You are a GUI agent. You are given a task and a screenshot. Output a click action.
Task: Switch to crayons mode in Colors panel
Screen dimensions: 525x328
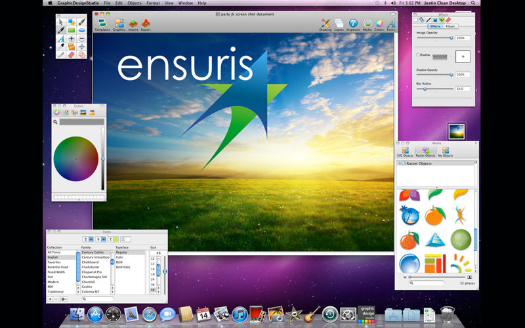(x=92, y=112)
